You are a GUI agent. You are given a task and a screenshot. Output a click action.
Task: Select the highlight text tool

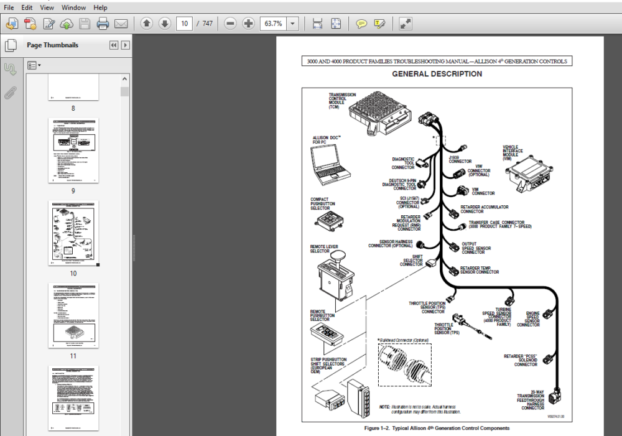(x=379, y=24)
